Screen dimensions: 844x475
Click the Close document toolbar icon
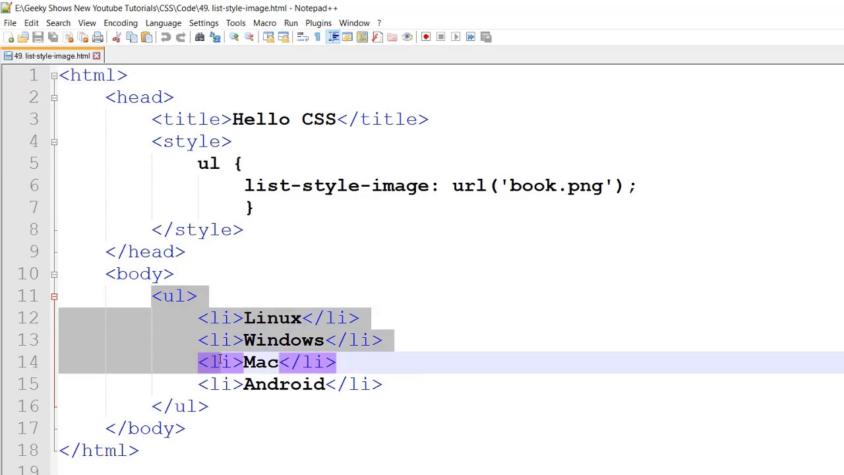tap(68, 37)
